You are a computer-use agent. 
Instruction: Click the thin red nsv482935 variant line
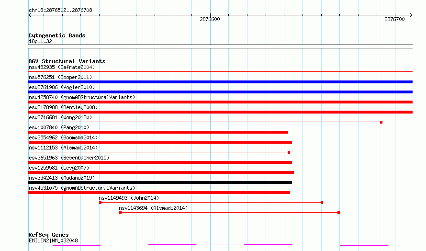click(220, 72)
